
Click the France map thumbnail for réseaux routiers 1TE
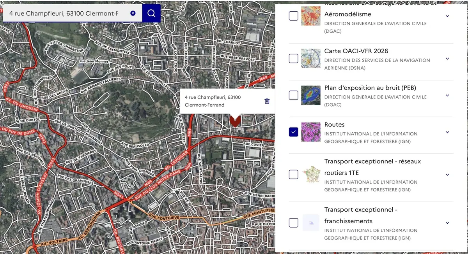[311, 175]
